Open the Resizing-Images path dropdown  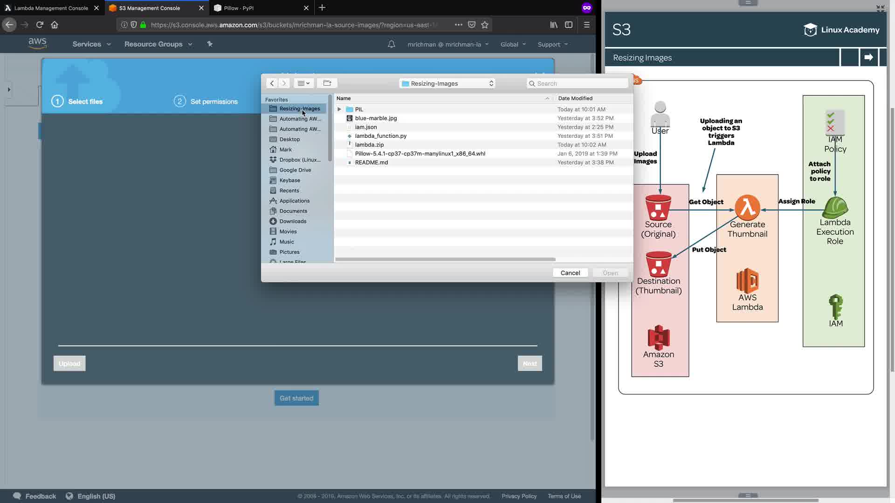click(447, 83)
